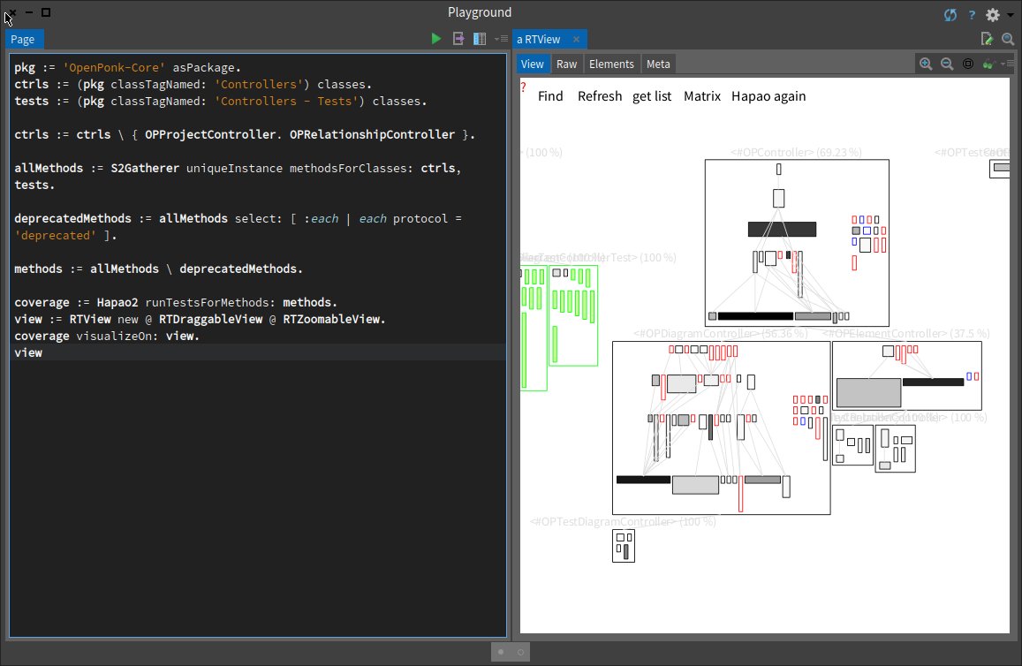Select the 'a RTView' tab
Image resolution: width=1022 pixels, height=666 pixels.
click(x=538, y=39)
